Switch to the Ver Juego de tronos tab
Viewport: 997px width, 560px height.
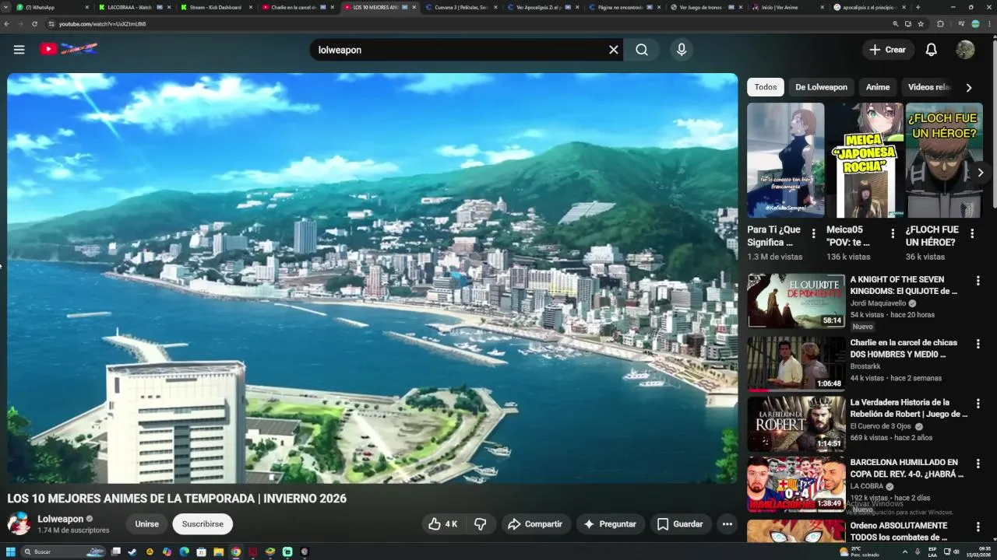(707, 7)
